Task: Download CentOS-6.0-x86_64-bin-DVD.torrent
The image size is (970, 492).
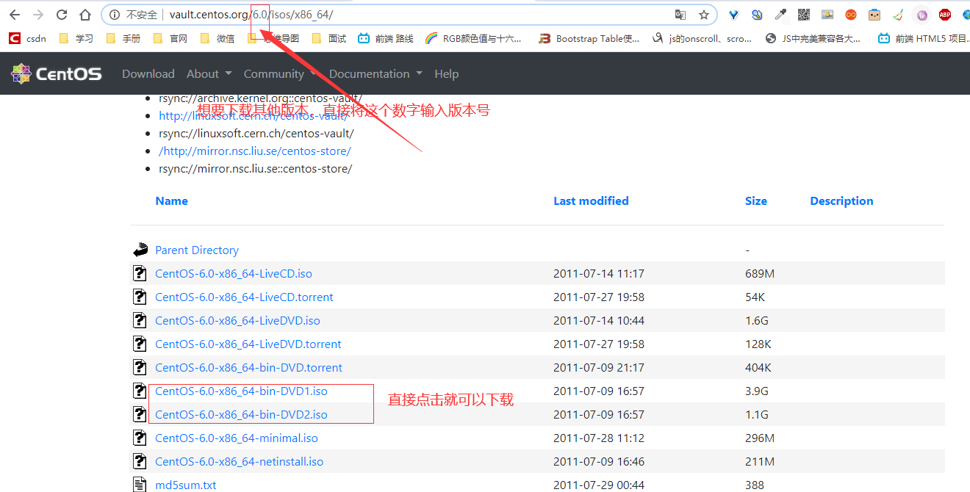Action: click(248, 367)
